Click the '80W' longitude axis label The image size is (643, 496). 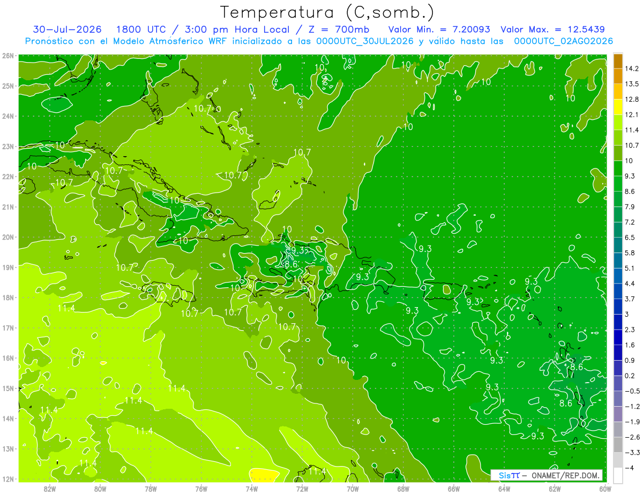point(100,489)
